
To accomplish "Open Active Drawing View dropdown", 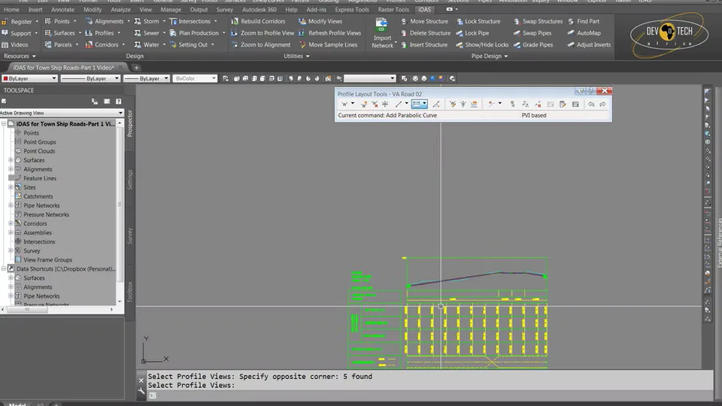I will pos(62,113).
